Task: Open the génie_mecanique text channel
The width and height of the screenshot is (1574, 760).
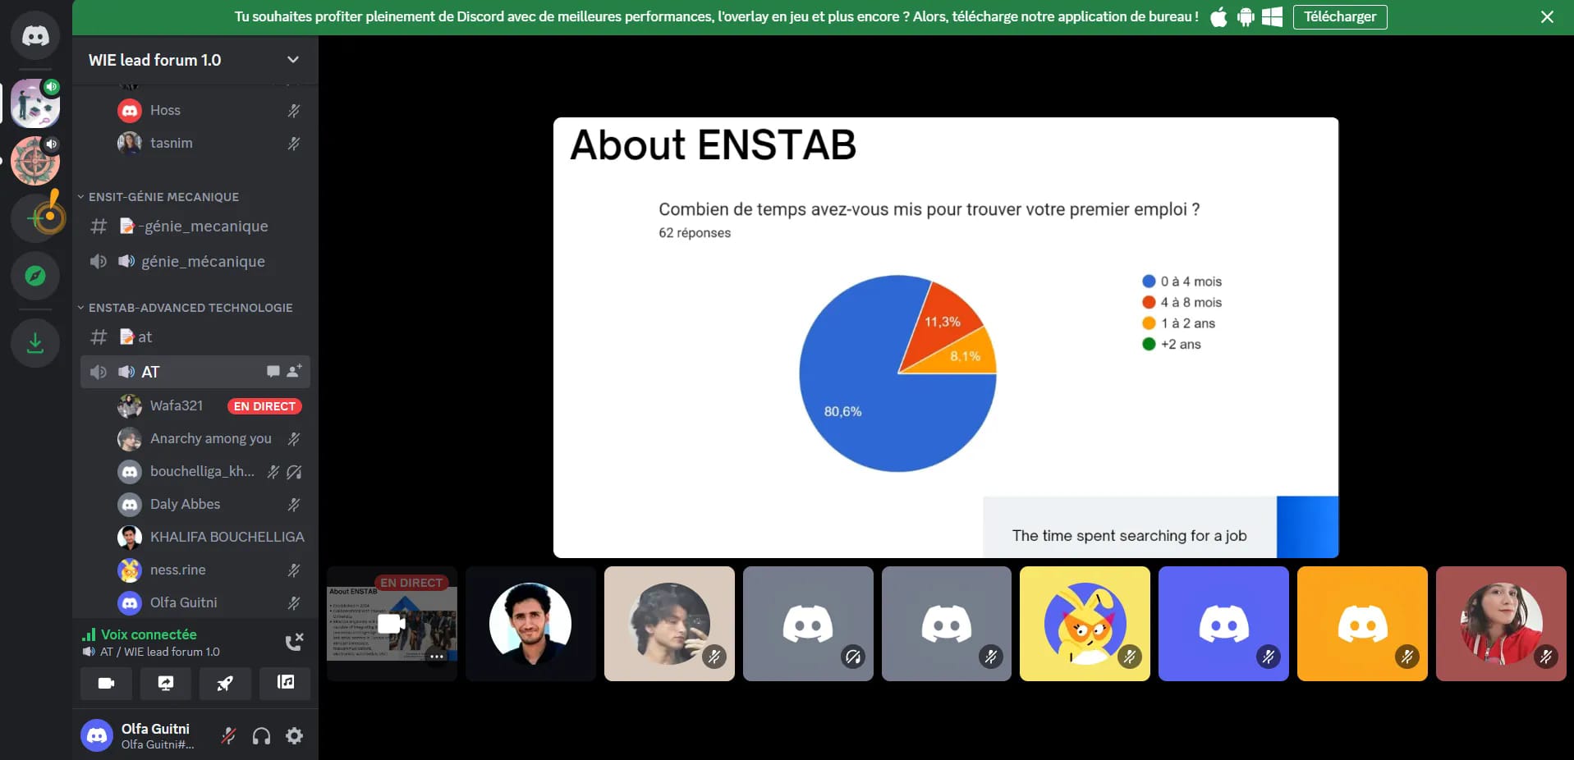Action: pyautogui.click(x=202, y=227)
